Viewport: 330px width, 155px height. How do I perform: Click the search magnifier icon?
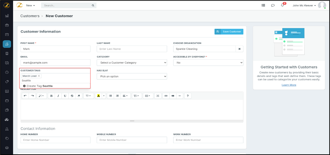[93, 5]
